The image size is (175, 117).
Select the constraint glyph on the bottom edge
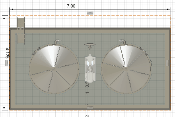pyautogui.click(x=90, y=107)
